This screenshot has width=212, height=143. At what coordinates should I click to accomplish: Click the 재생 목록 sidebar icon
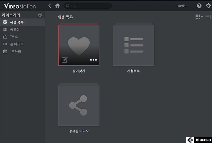click(5, 22)
